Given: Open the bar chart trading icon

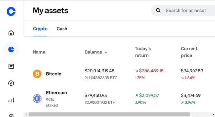Looking at the screenshot, I should click(x=11, y=100).
